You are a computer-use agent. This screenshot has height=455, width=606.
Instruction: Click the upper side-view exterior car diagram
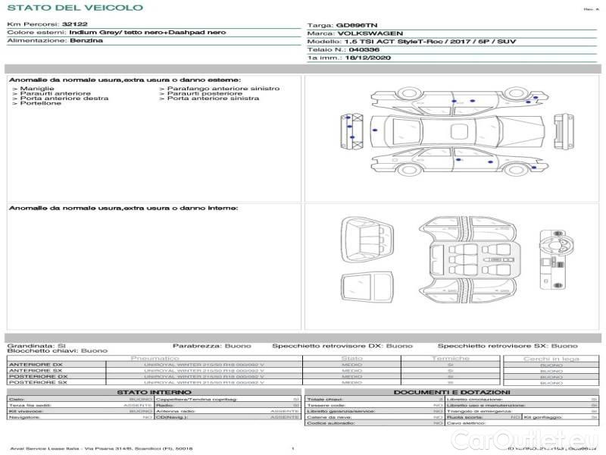[454, 99]
